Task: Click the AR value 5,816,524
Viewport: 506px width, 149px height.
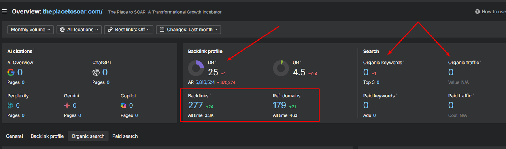Action: (x=205, y=82)
